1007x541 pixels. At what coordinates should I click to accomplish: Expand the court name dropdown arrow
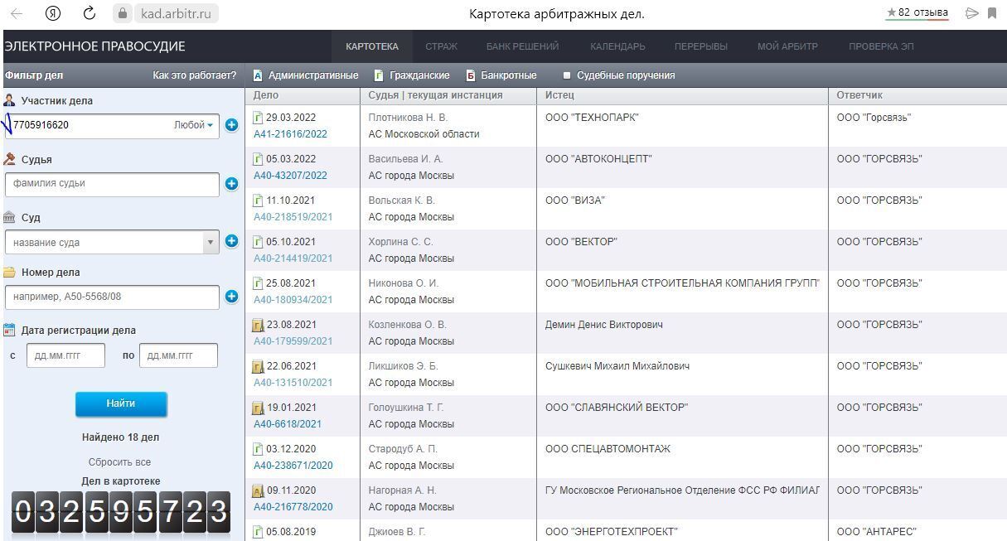coord(211,242)
